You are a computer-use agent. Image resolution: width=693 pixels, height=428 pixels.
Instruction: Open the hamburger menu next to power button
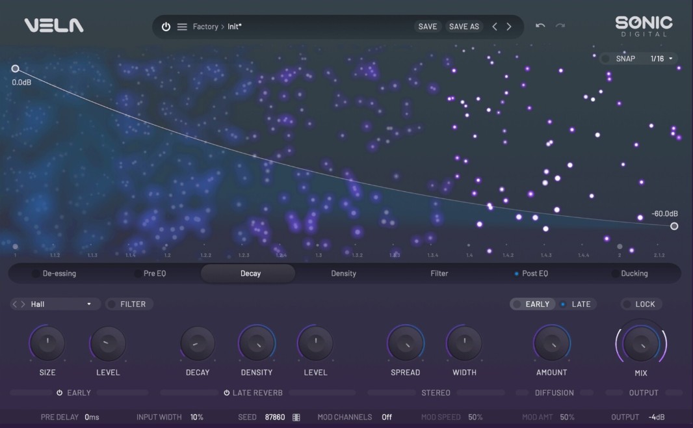coord(181,26)
